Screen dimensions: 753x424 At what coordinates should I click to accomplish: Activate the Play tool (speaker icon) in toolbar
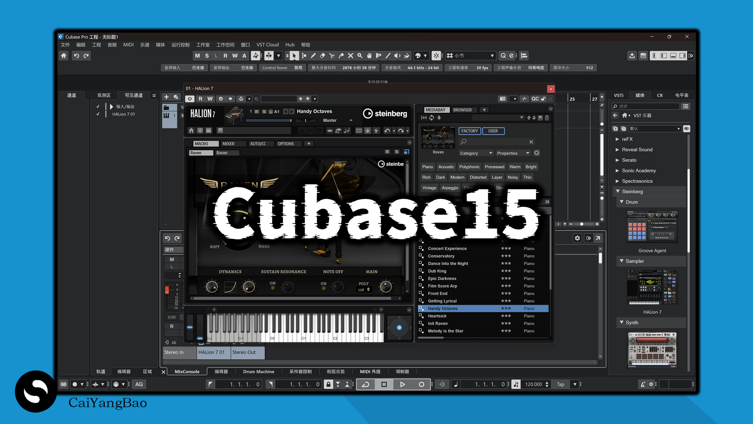click(x=397, y=55)
